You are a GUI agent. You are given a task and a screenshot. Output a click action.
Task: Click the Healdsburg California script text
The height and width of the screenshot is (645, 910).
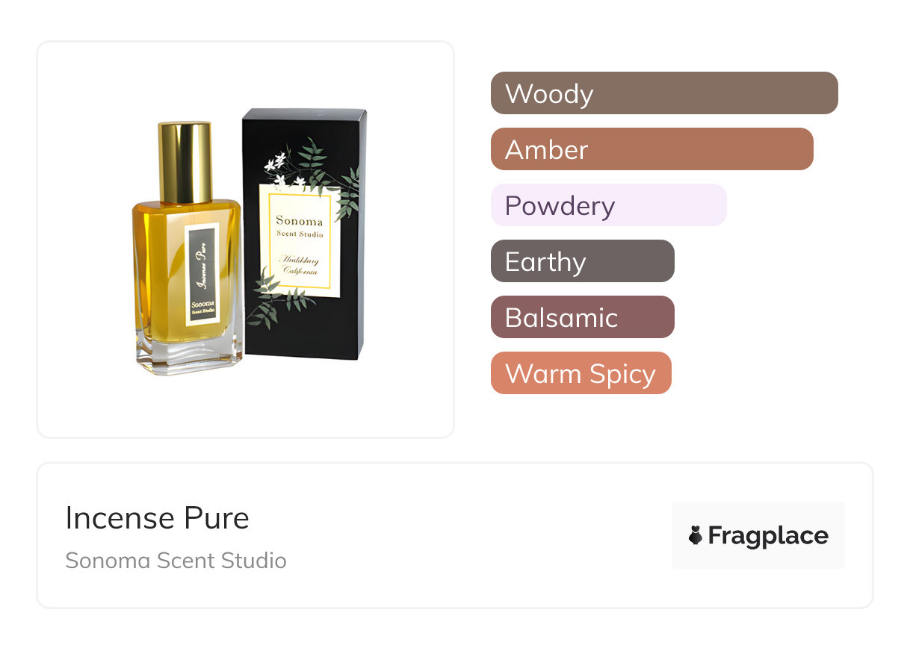pos(298,265)
